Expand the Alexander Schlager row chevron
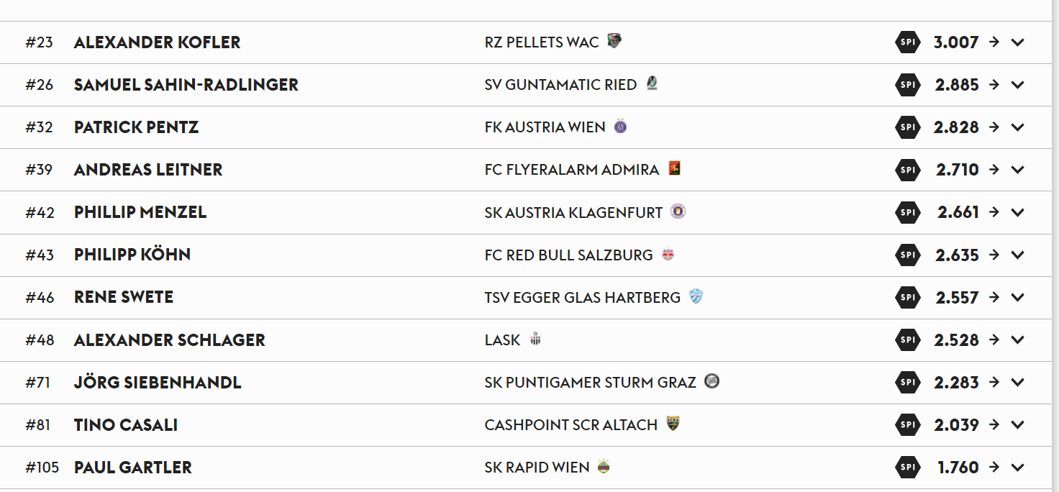Image resolution: width=1059 pixels, height=492 pixels. [x=1017, y=340]
